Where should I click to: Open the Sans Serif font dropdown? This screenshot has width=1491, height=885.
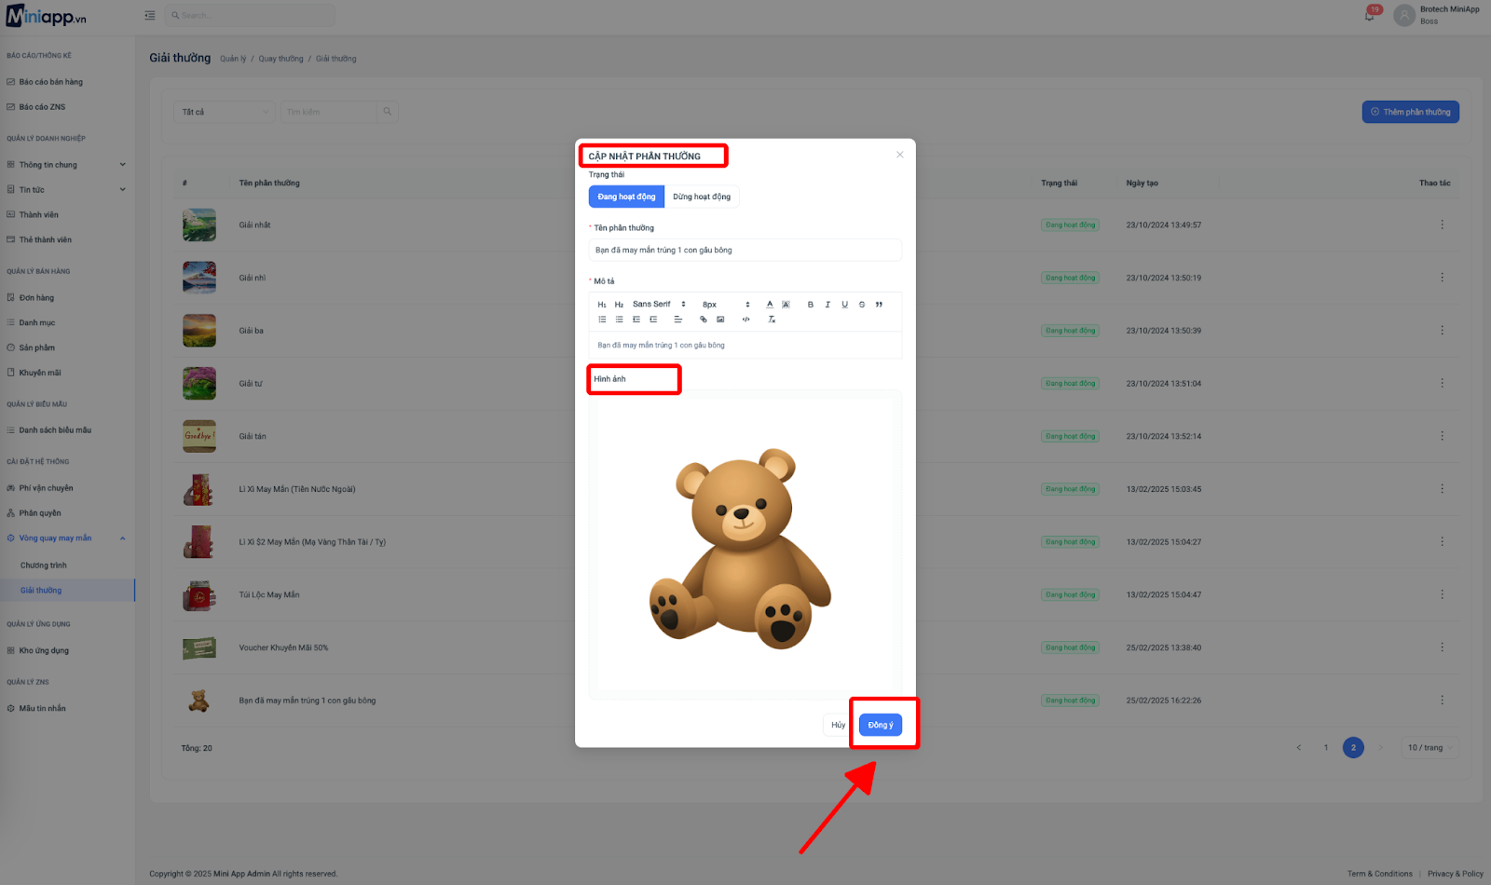(x=659, y=305)
